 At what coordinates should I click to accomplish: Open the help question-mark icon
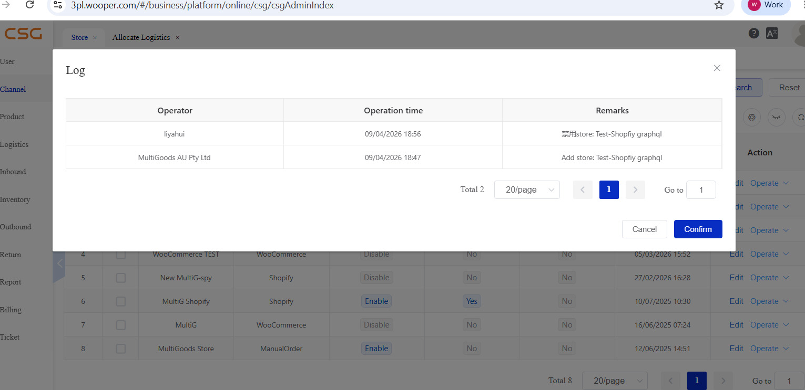tap(753, 34)
